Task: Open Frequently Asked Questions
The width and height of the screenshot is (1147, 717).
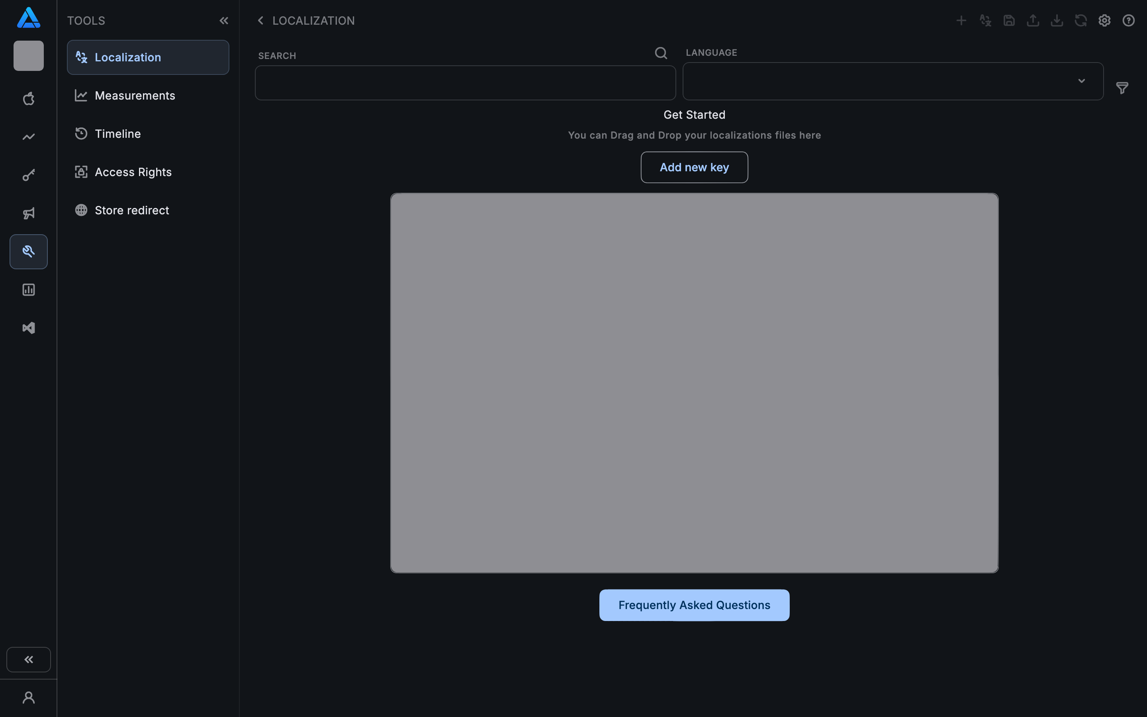Action: click(694, 605)
